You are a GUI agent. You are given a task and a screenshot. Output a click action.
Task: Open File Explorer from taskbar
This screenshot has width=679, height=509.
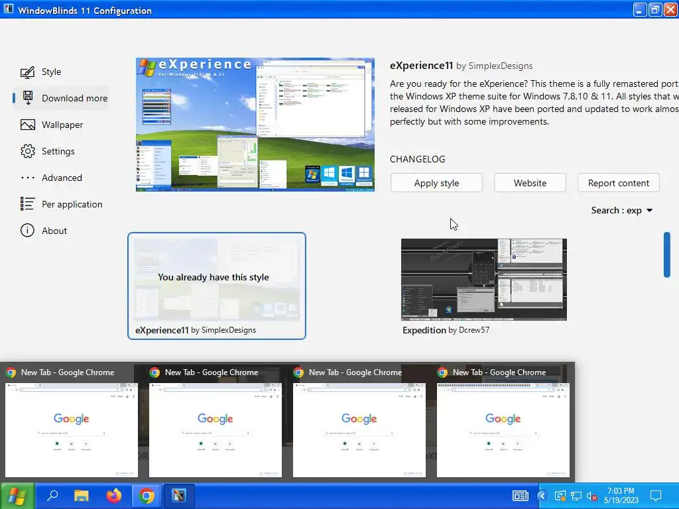(x=81, y=496)
